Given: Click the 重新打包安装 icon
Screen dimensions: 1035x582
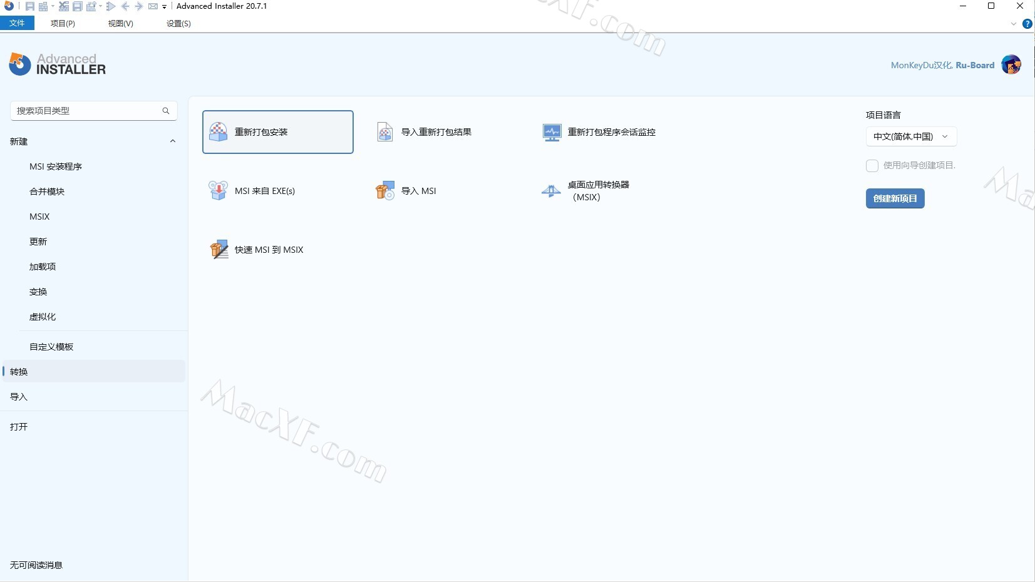Looking at the screenshot, I should coord(218,132).
